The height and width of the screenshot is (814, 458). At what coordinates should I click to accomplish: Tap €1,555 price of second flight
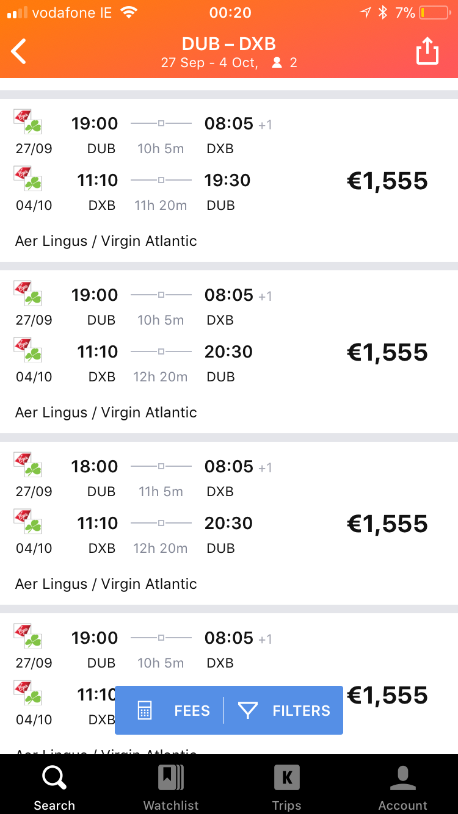pyautogui.click(x=387, y=353)
